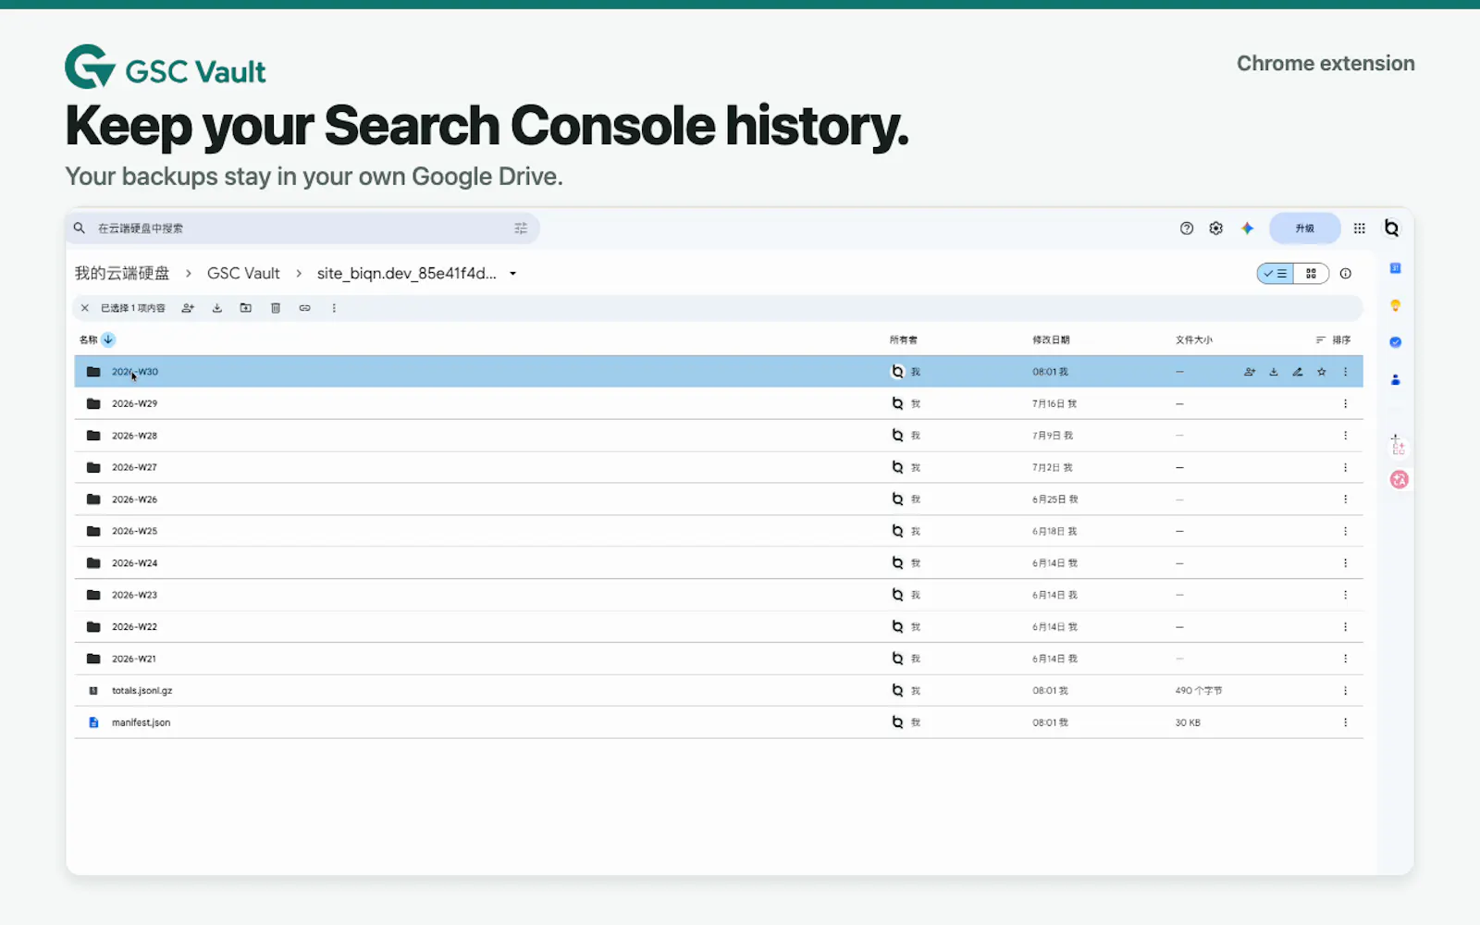Download selected item from the selection toolbar
The image size is (1480, 925).
click(x=217, y=308)
